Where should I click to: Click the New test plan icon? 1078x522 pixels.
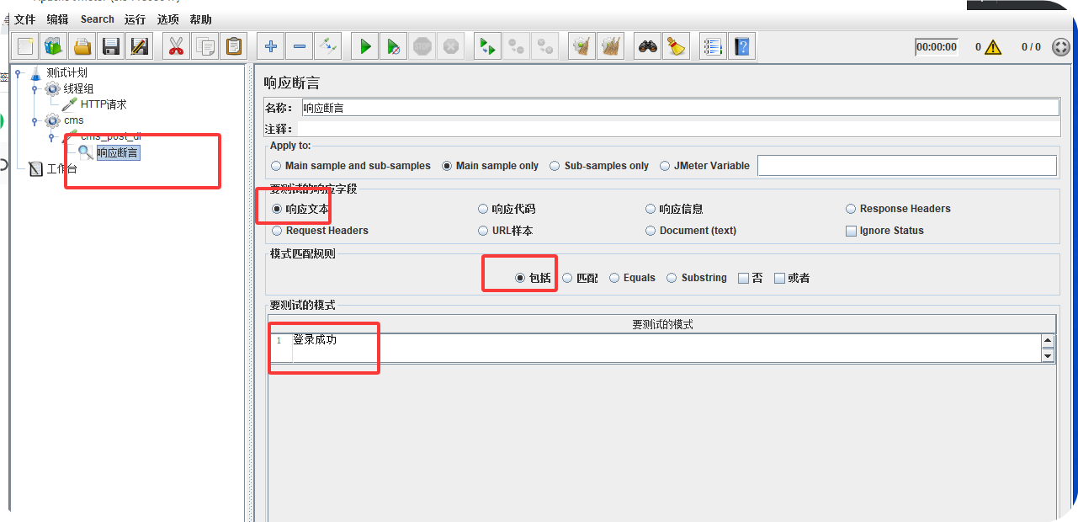click(x=26, y=46)
